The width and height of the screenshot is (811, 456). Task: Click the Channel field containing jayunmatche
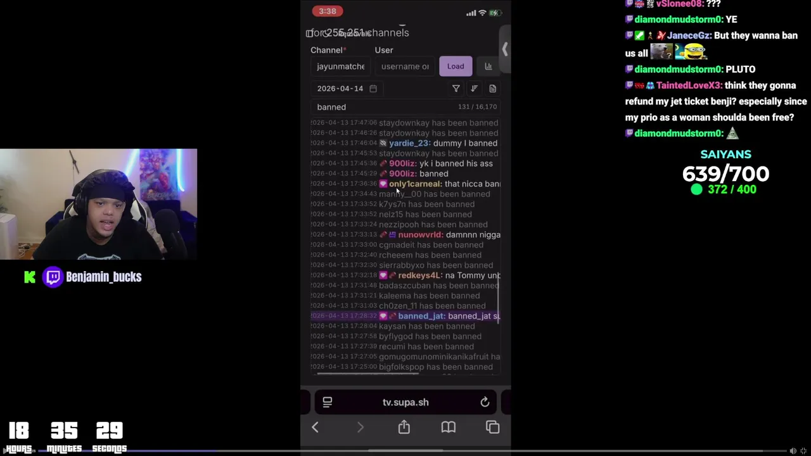[x=341, y=66]
